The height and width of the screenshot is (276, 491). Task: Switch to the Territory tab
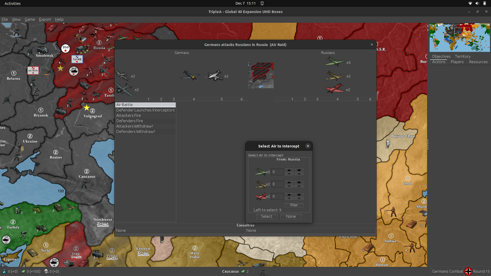coord(463,56)
